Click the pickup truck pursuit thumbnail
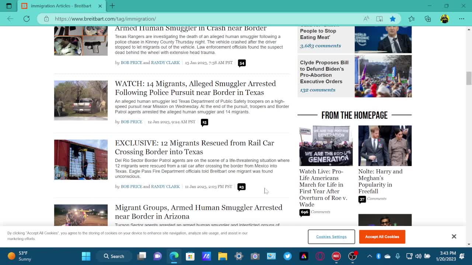The height and width of the screenshot is (265, 472). [81, 100]
